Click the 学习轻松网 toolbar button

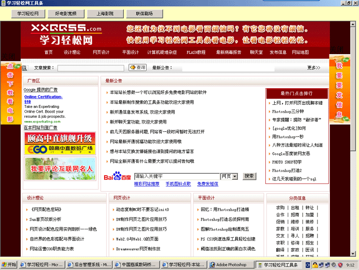pyautogui.click(x=28, y=14)
